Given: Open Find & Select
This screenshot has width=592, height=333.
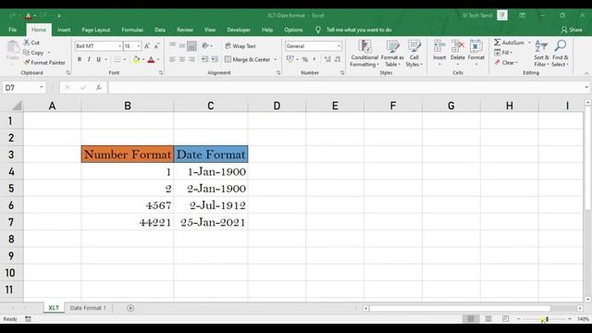Looking at the screenshot, I should coord(561,54).
